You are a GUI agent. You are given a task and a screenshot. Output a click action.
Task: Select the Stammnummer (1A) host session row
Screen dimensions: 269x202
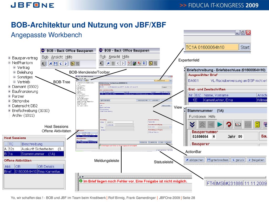34,154
